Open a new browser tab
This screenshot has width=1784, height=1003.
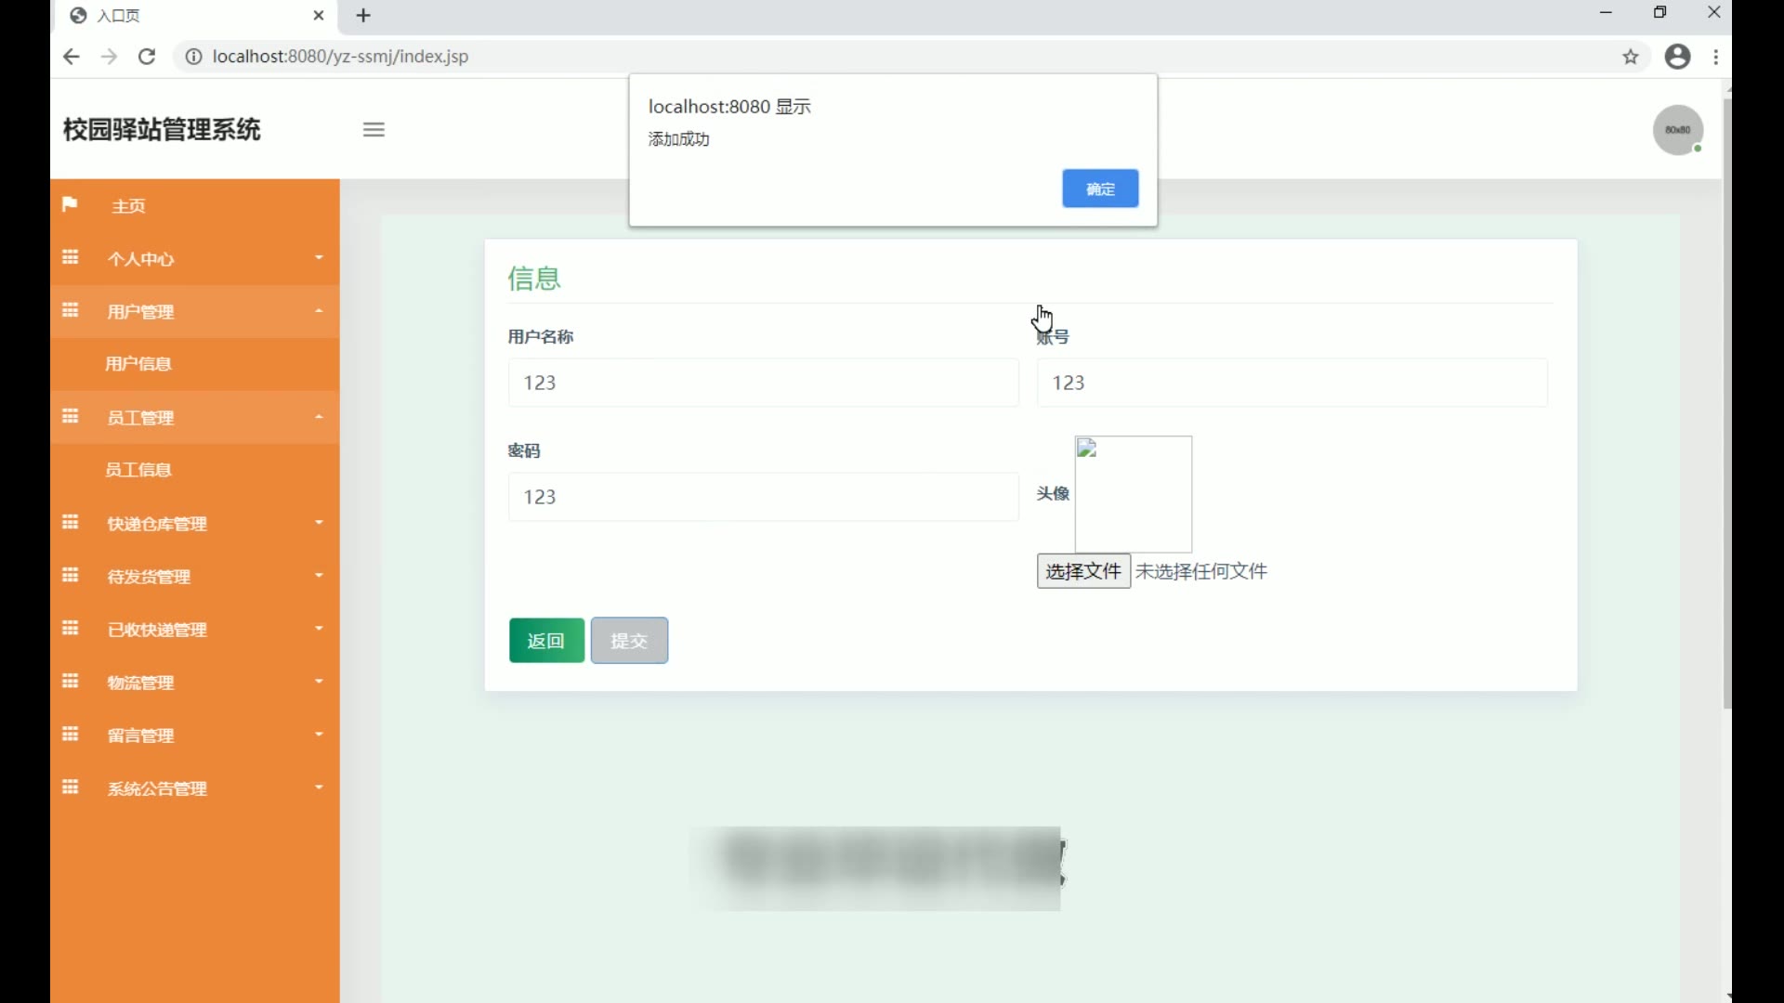pyautogui.click(x=363, y=16)
